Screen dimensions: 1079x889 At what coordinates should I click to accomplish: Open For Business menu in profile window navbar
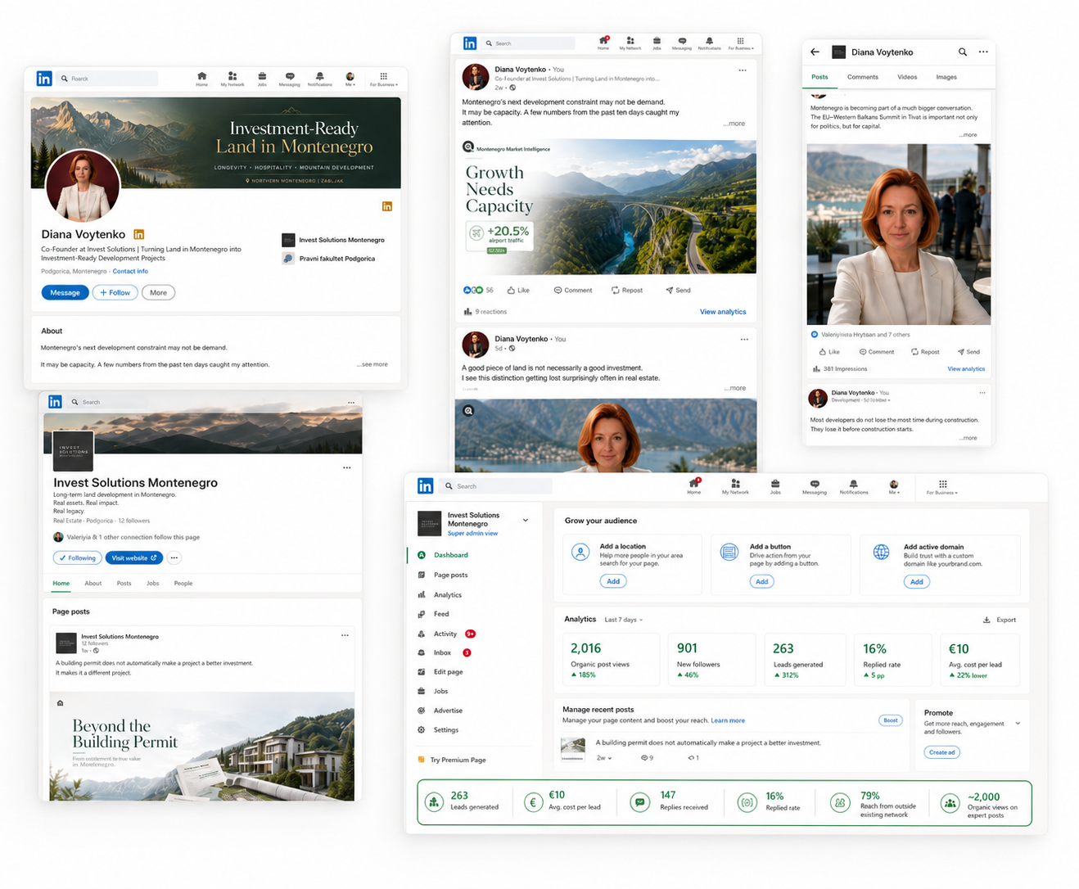pyautogui.click(x=383, y=79)
